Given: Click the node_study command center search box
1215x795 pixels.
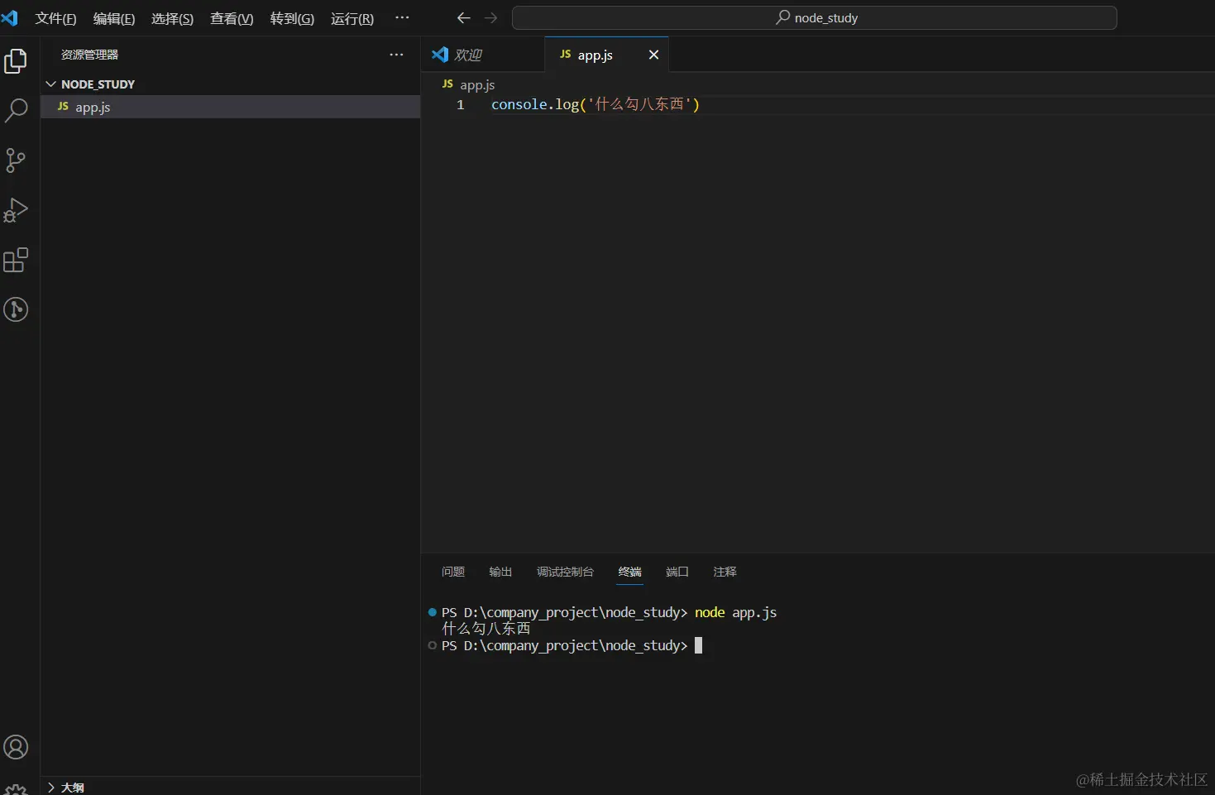Looking at the screenshot, I should click(815, 17).
